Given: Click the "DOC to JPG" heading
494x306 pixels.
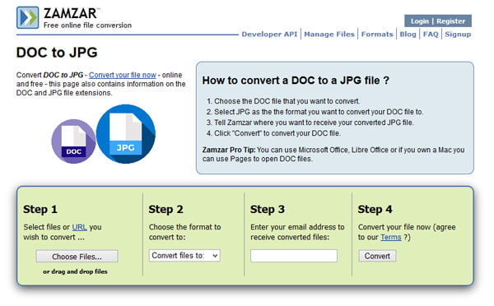Looking at the screenshot, I should point(57,53).
